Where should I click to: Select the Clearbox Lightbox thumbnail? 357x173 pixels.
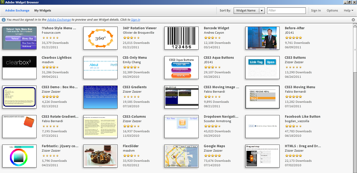20,68
